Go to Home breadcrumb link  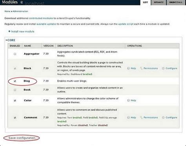tap(7, 11)
